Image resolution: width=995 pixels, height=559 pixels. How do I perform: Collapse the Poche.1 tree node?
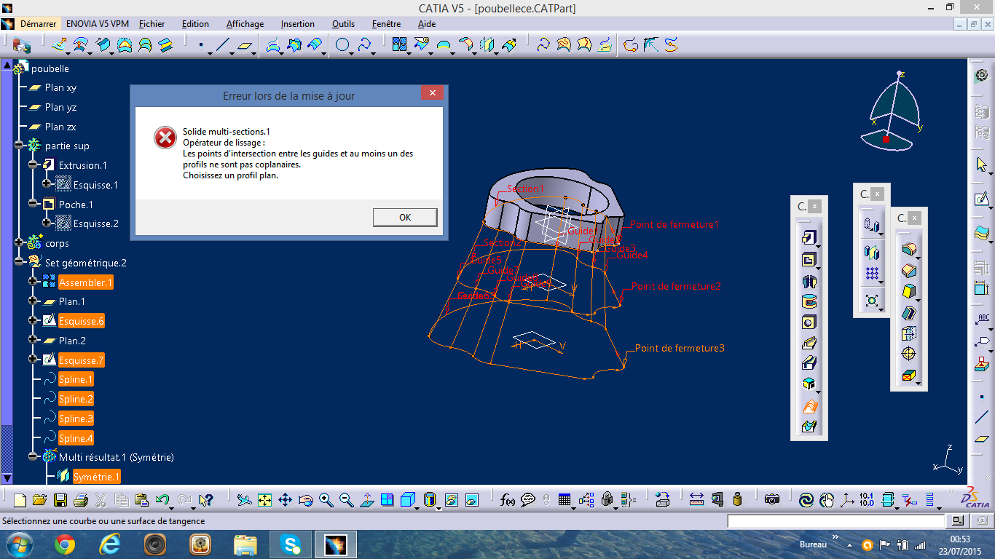[x=33, y=204]
